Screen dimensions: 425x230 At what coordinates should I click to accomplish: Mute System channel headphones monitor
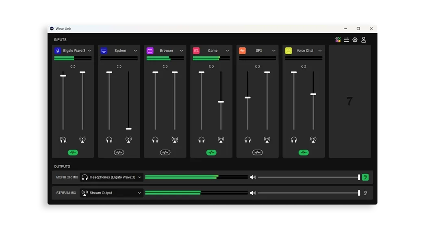coord(109,140)
